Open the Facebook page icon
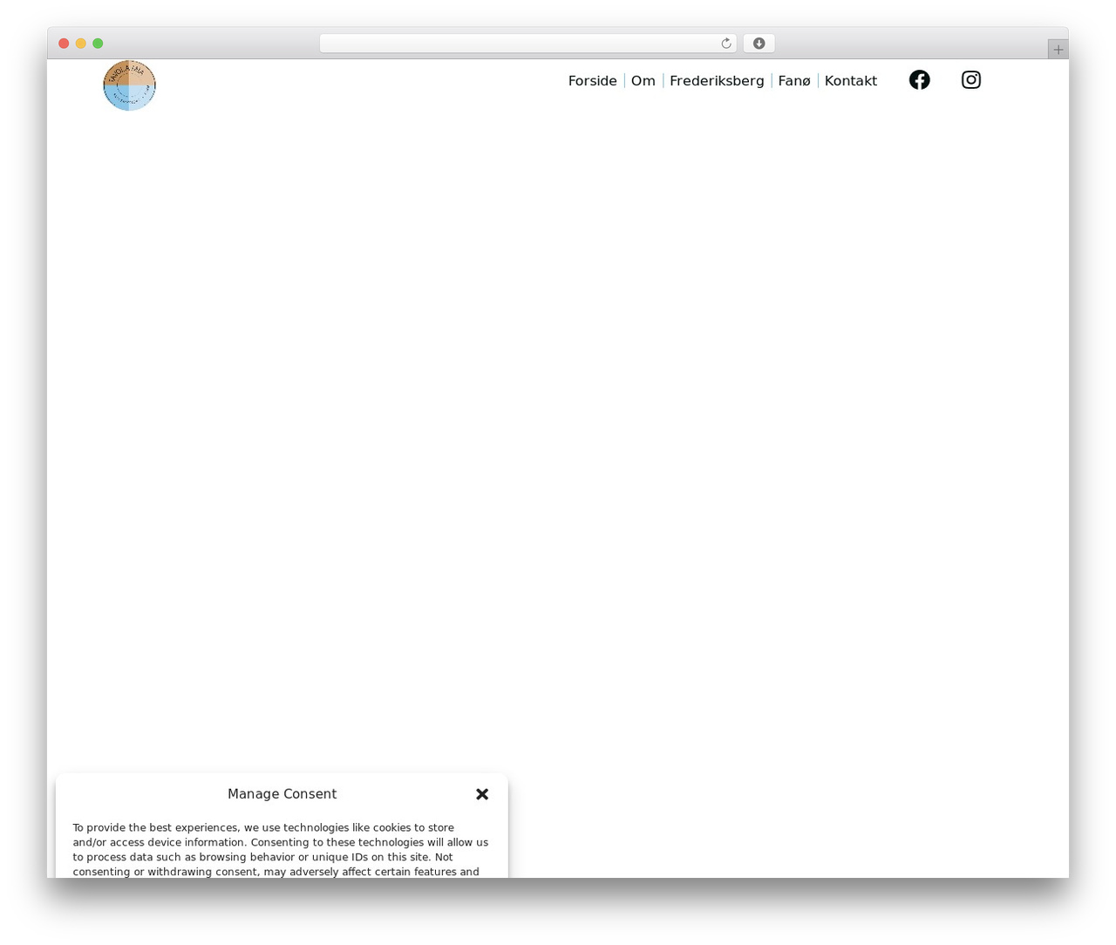 tap(919, 80)
